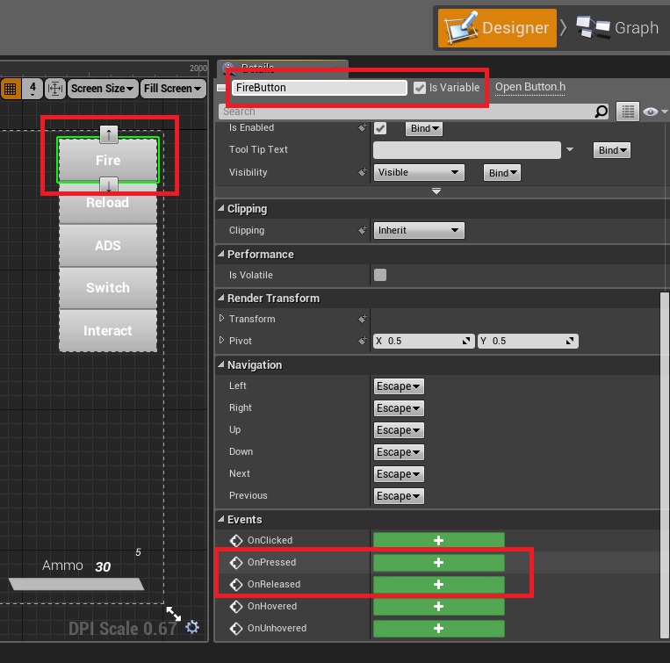Click the FireButton name input field
The image size is (670, 663).
point(318,88)
